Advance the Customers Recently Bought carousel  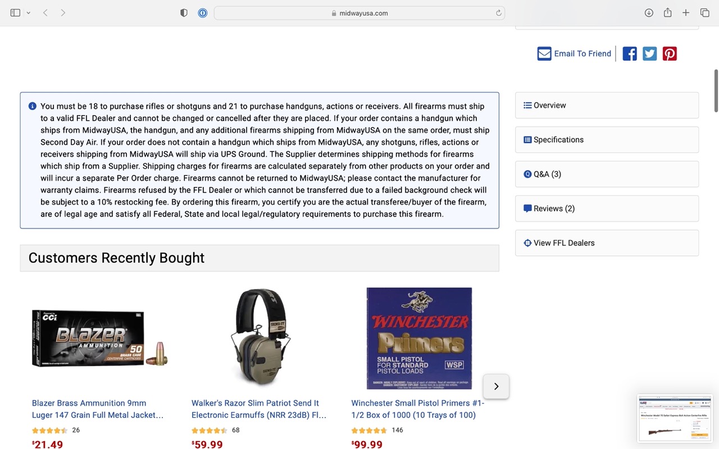click(x=496, y=386)
